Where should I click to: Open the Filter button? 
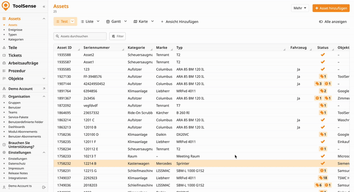coord(117,36)
